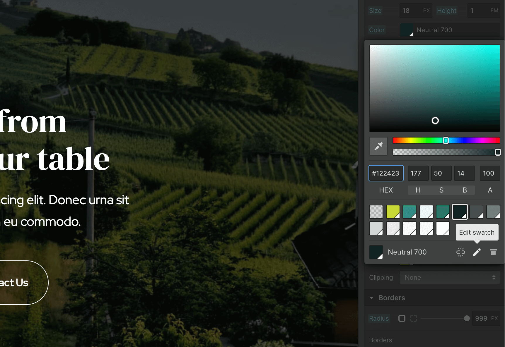Click the EM unit next to height
This screenshot has width=505, height=347.
[x=494, y=11]
